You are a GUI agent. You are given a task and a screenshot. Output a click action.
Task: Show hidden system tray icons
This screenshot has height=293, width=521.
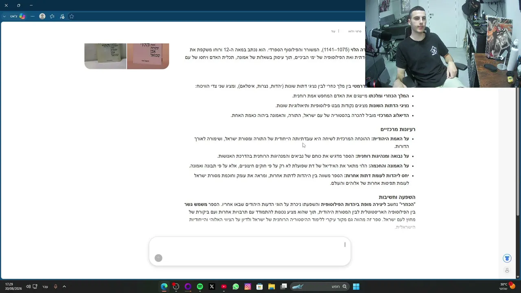(64, 286)
